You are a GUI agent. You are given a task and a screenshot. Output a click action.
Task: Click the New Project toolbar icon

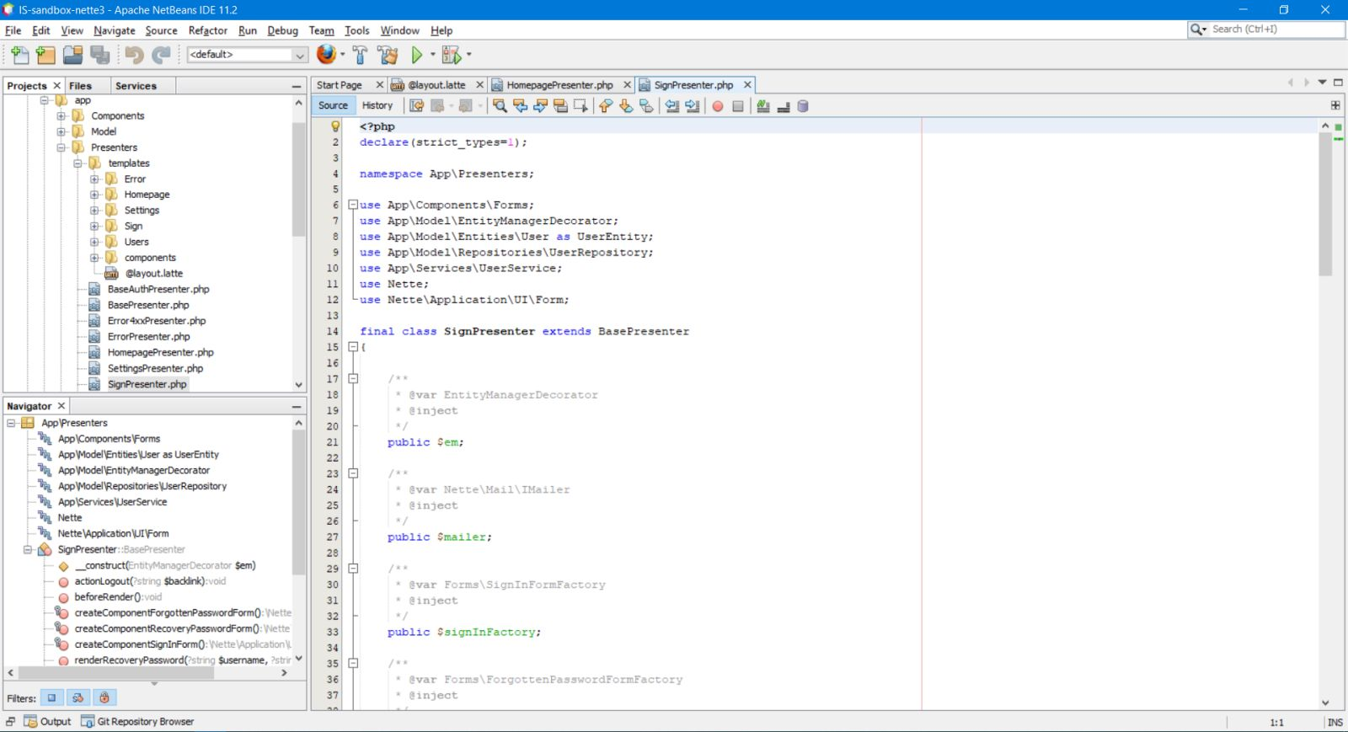45,55
